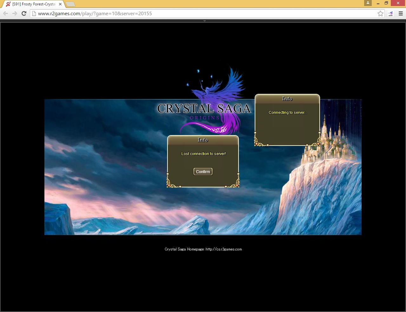Expand the small arrow below the toolbar

click(205, 21)
